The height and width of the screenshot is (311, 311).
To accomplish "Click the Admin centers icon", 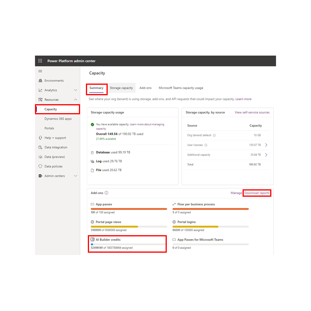I will [x=40, y=176].
